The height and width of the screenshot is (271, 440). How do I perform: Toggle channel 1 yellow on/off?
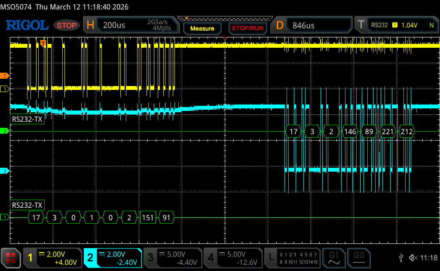tap(52, 258)
